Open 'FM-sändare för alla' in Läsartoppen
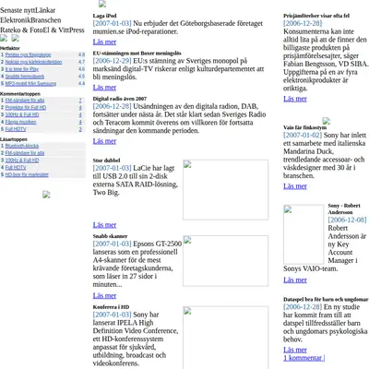 pyautogui.click(x=25, y=153)
